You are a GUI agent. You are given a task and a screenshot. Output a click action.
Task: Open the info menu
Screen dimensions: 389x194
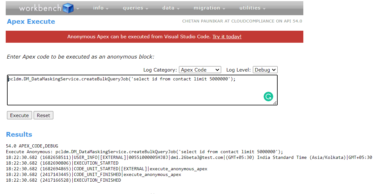click(x=101, y=8)
